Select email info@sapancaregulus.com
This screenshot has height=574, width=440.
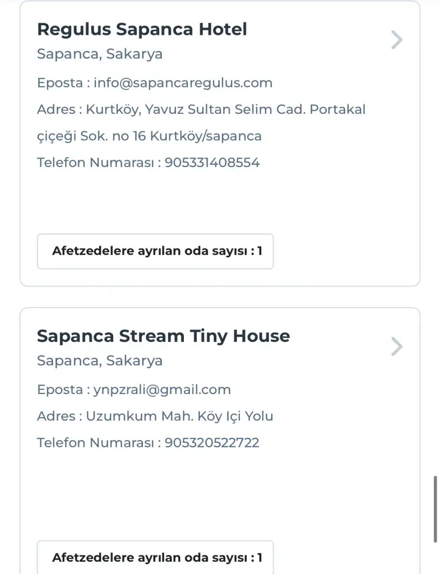tap(183, 83)
